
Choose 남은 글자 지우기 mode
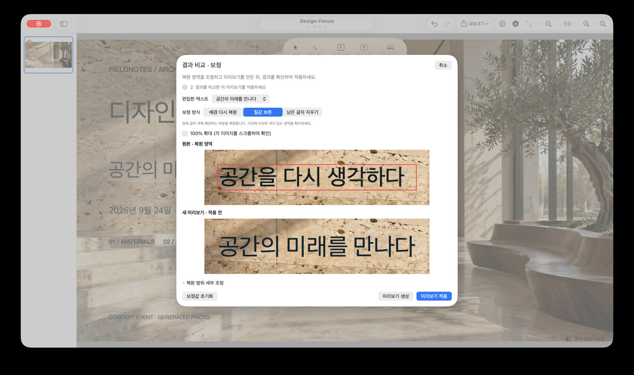302,112
